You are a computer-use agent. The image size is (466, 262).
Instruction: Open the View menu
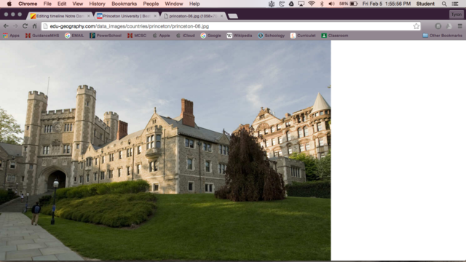[x=78, y=4]
